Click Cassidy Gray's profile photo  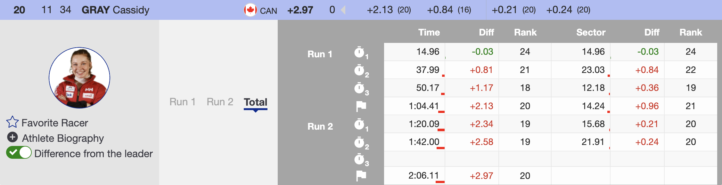coord(79,78)
